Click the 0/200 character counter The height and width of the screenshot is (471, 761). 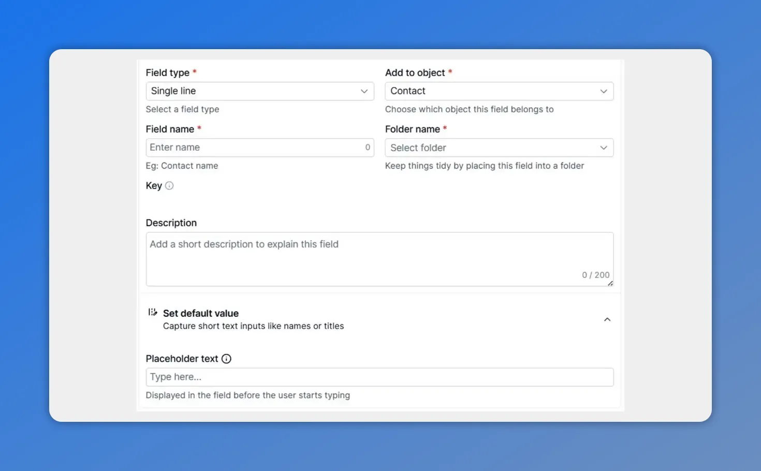(595, 275)
